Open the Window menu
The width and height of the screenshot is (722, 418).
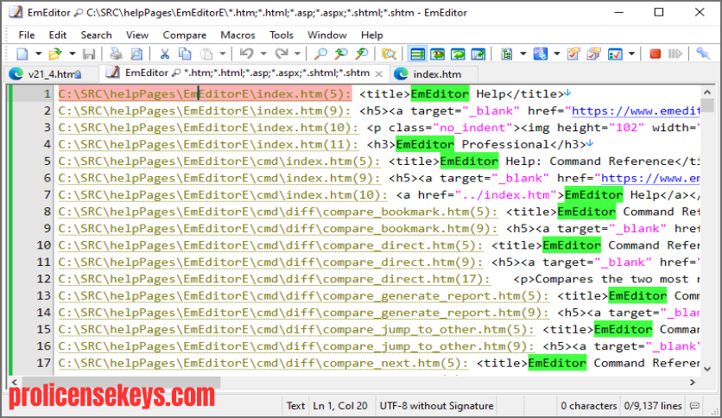point(327,35)
